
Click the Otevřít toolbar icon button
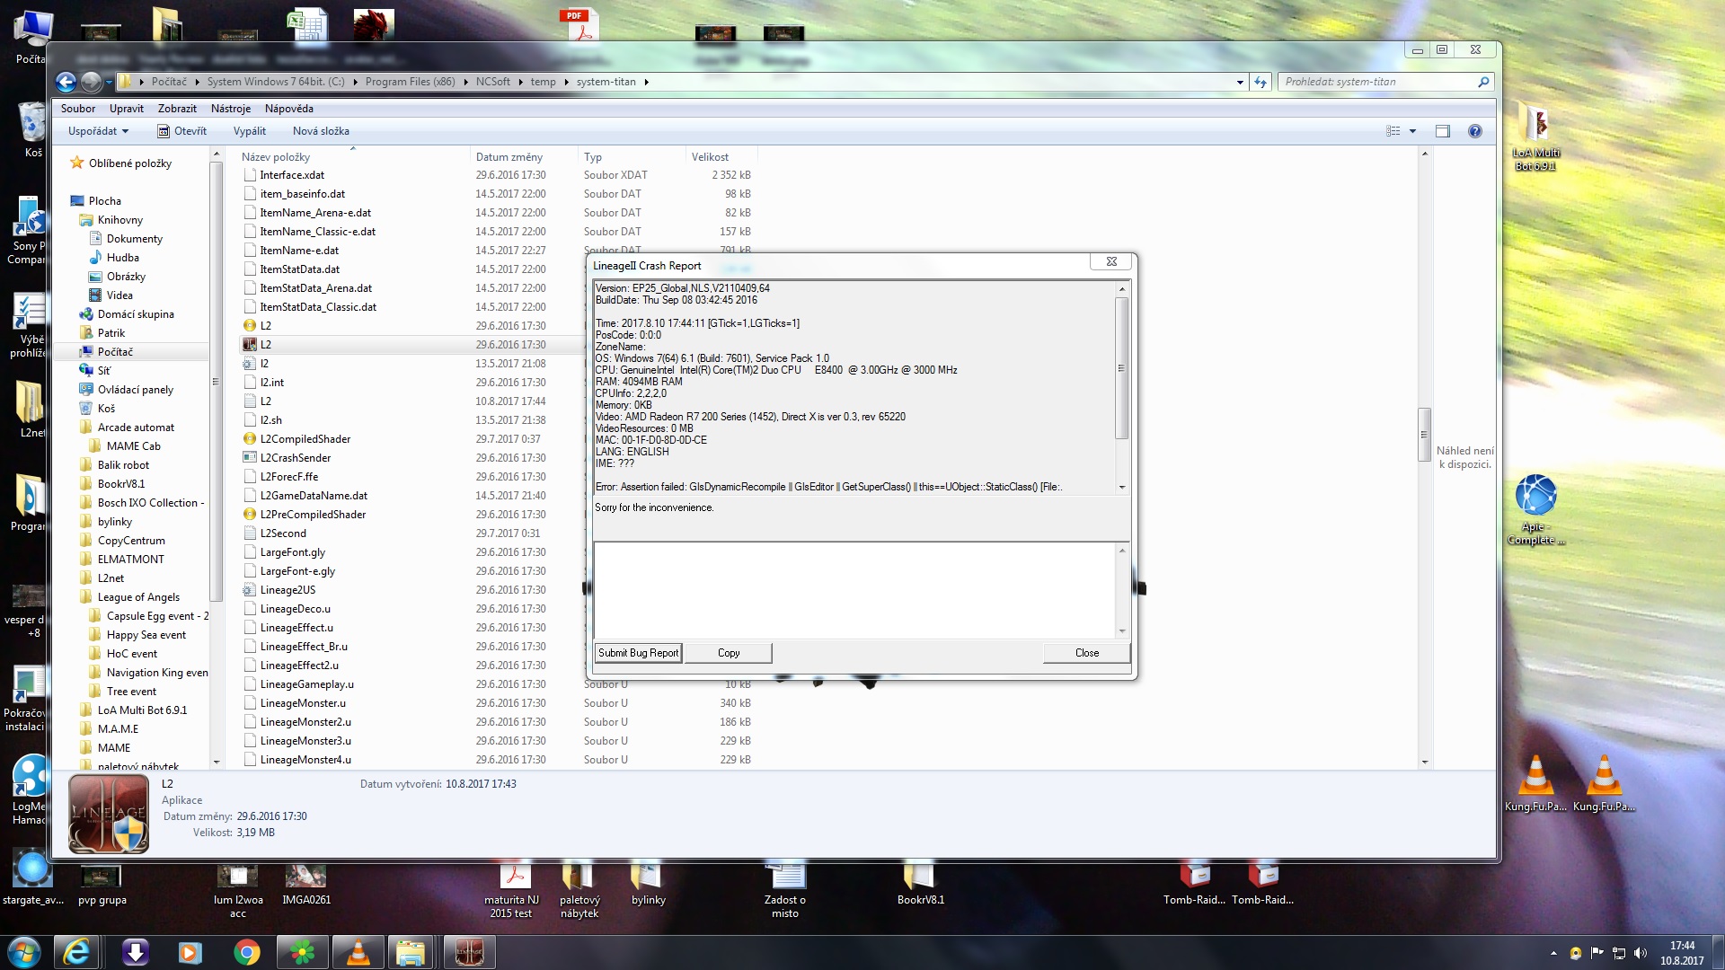(182, 131)
